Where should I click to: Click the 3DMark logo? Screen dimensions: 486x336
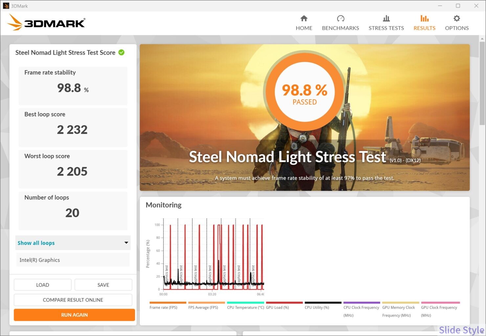tap(46, 22)
